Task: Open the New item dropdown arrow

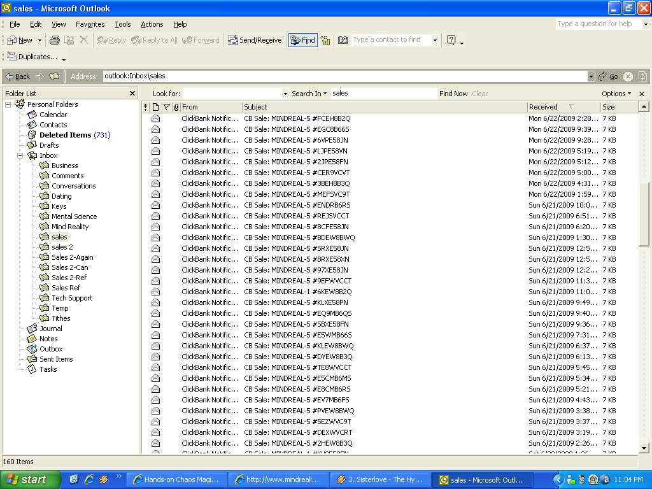Action: pos(39,40)
